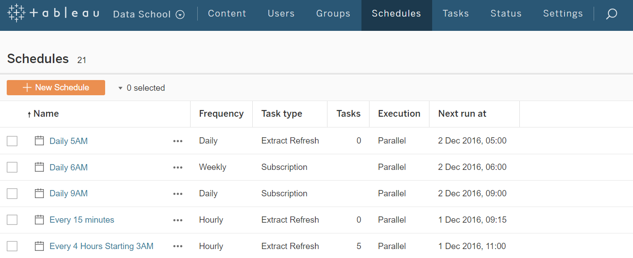Open the search magnifier icon
633x258 pixels.
612,14
